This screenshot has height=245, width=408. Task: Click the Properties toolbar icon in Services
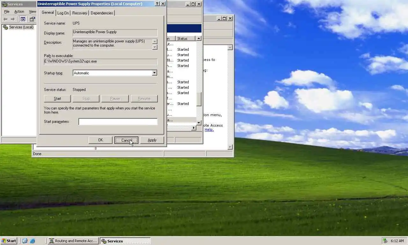(x=32, y=19)
